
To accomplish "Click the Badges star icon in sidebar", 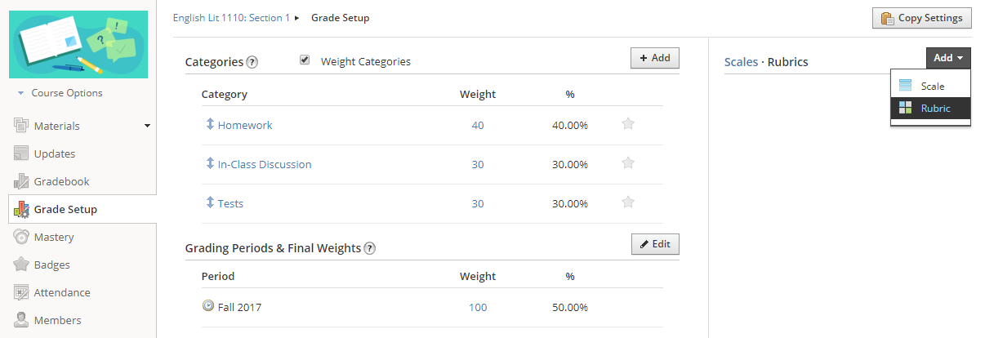I will coord(21,265).
